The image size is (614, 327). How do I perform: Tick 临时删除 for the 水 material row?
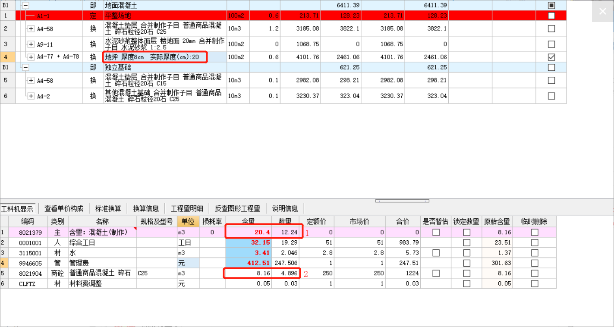535,253
